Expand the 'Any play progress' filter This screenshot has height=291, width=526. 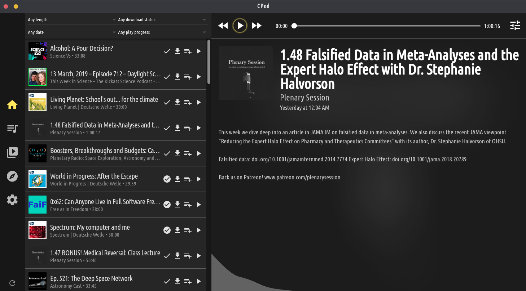coord(162,32)
